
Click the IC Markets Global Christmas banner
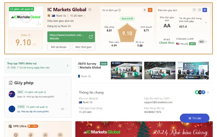144,129
